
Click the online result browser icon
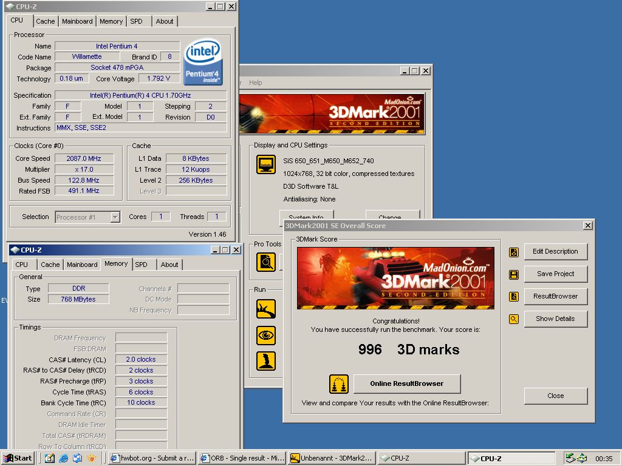(339, 384)
